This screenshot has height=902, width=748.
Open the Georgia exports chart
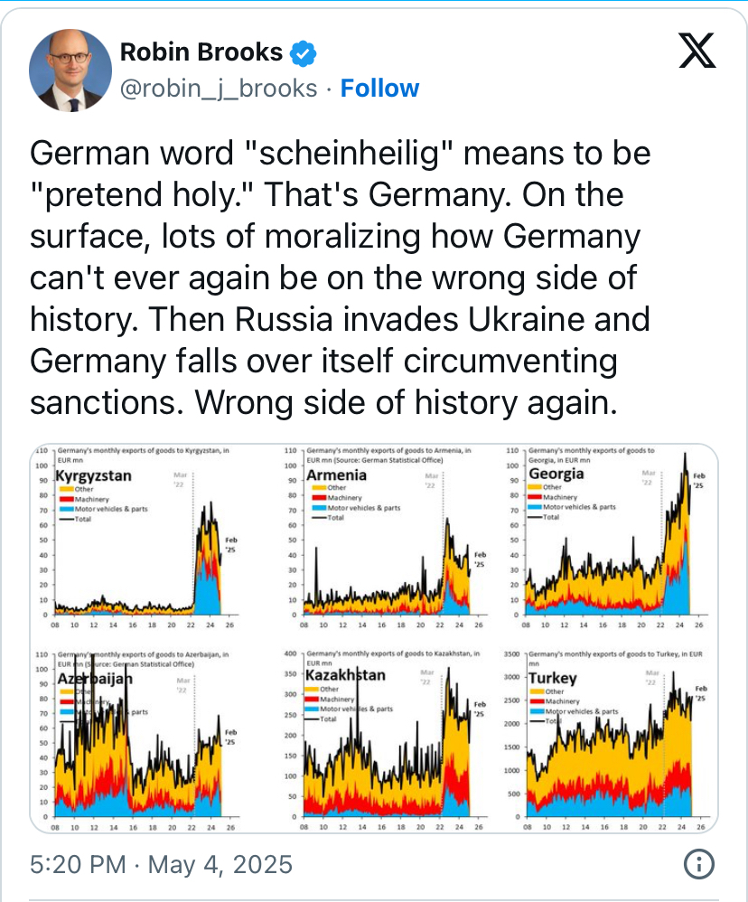tap(610, 539)
